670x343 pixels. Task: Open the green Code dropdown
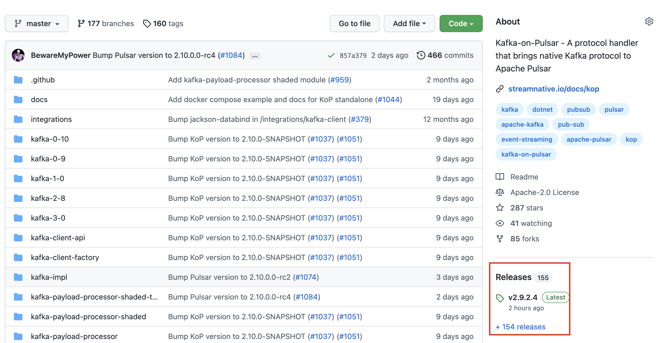click(x=461, y=23)
